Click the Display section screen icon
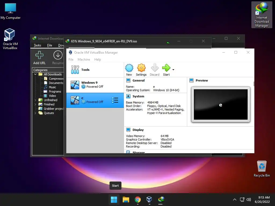The height and width of the screenshot is (206, 275). (128, 130)
